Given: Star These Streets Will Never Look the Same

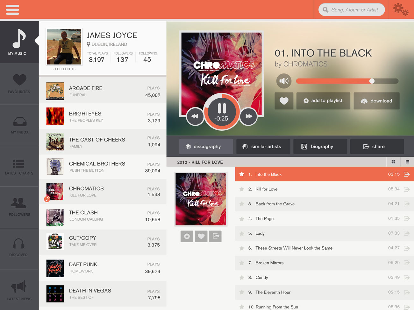Looking at the screenshot, I should click(x=242, y=248).
